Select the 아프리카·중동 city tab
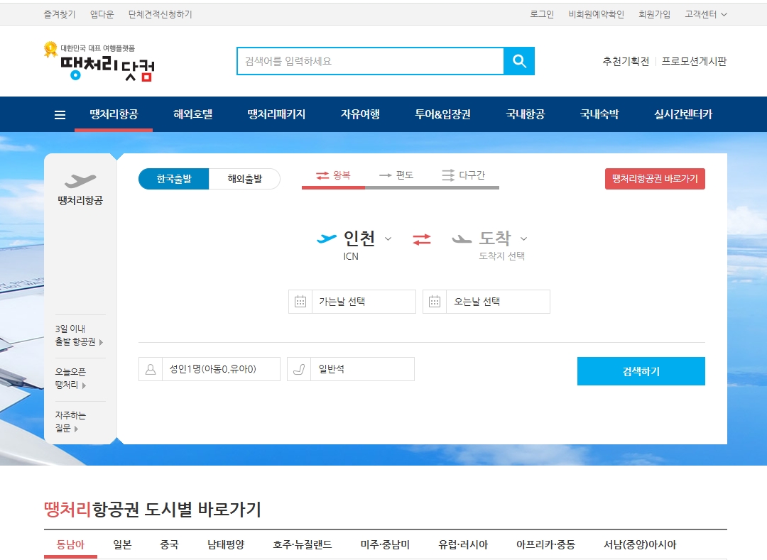Viewport: 767px width, 560px height. click(546, 544)
